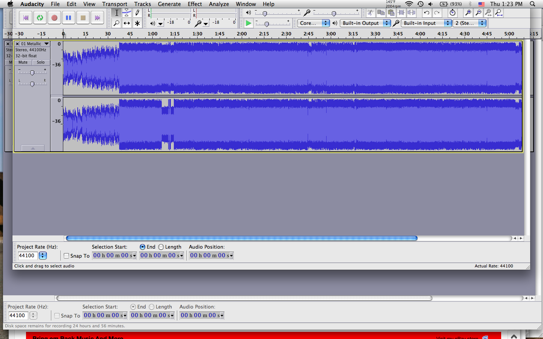Choose the Time Shift tool
This screenshot has height=339, width=543.
point(127,23)
